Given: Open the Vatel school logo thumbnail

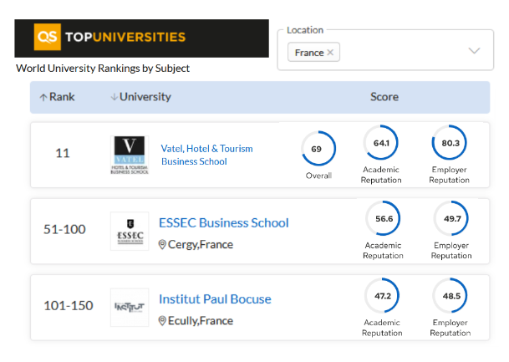Looking at the screenshot, I should pyautogui.click(x=130, y=155).
